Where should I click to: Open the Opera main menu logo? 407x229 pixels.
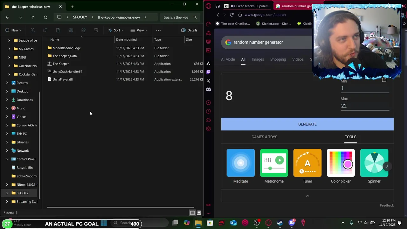208,6
